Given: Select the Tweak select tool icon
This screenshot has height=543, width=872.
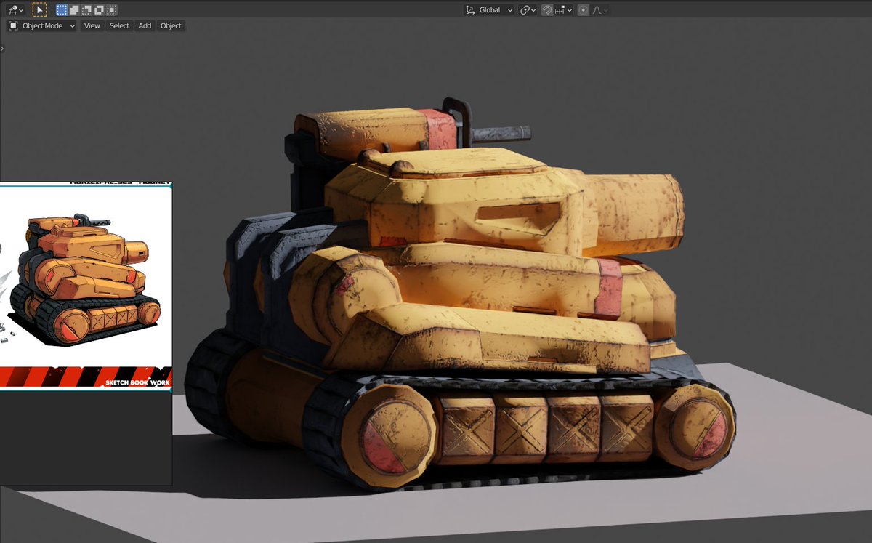Looking at the screenshot, I should coord(40,10).
